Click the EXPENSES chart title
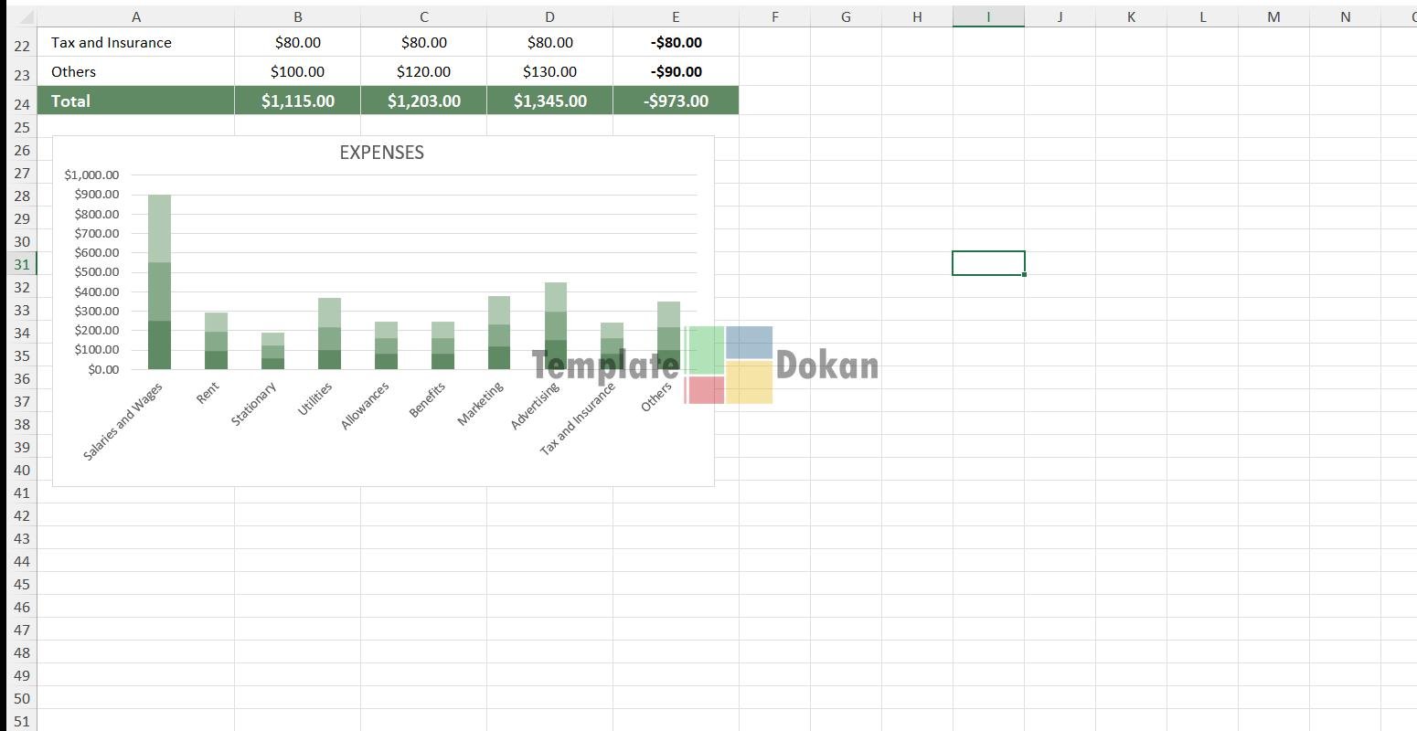 pyautogui.click(x=381, y=153)
